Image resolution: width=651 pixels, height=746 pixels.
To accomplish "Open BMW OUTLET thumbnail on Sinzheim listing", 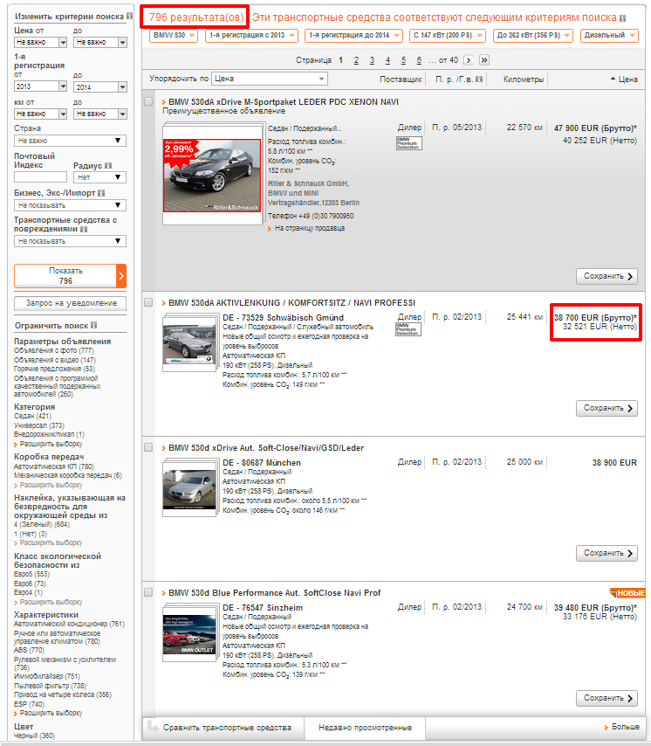I will point(189,634).
